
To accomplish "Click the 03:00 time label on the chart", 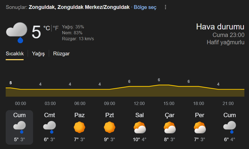I will point(50,103).
